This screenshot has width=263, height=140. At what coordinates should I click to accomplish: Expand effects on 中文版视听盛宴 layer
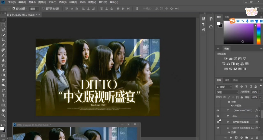click(x=260, y=122)
